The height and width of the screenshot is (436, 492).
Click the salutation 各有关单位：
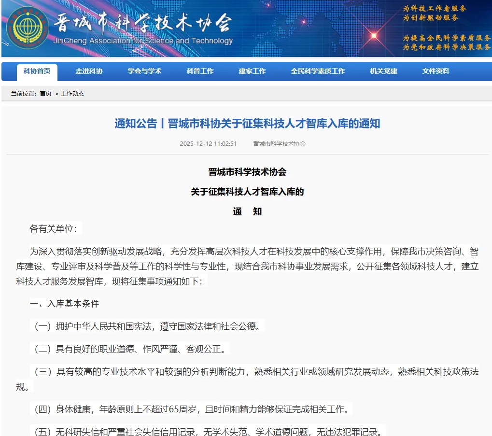[53, 229]
